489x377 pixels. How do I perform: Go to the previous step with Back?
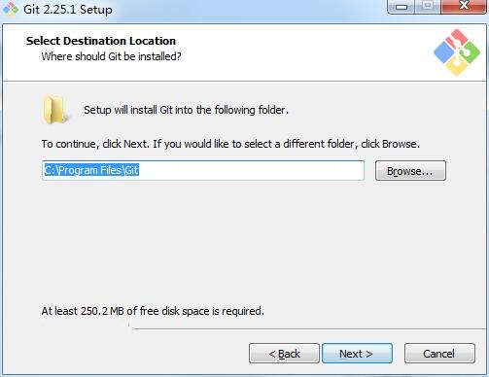pyautogui.click(x=284, y=354)
